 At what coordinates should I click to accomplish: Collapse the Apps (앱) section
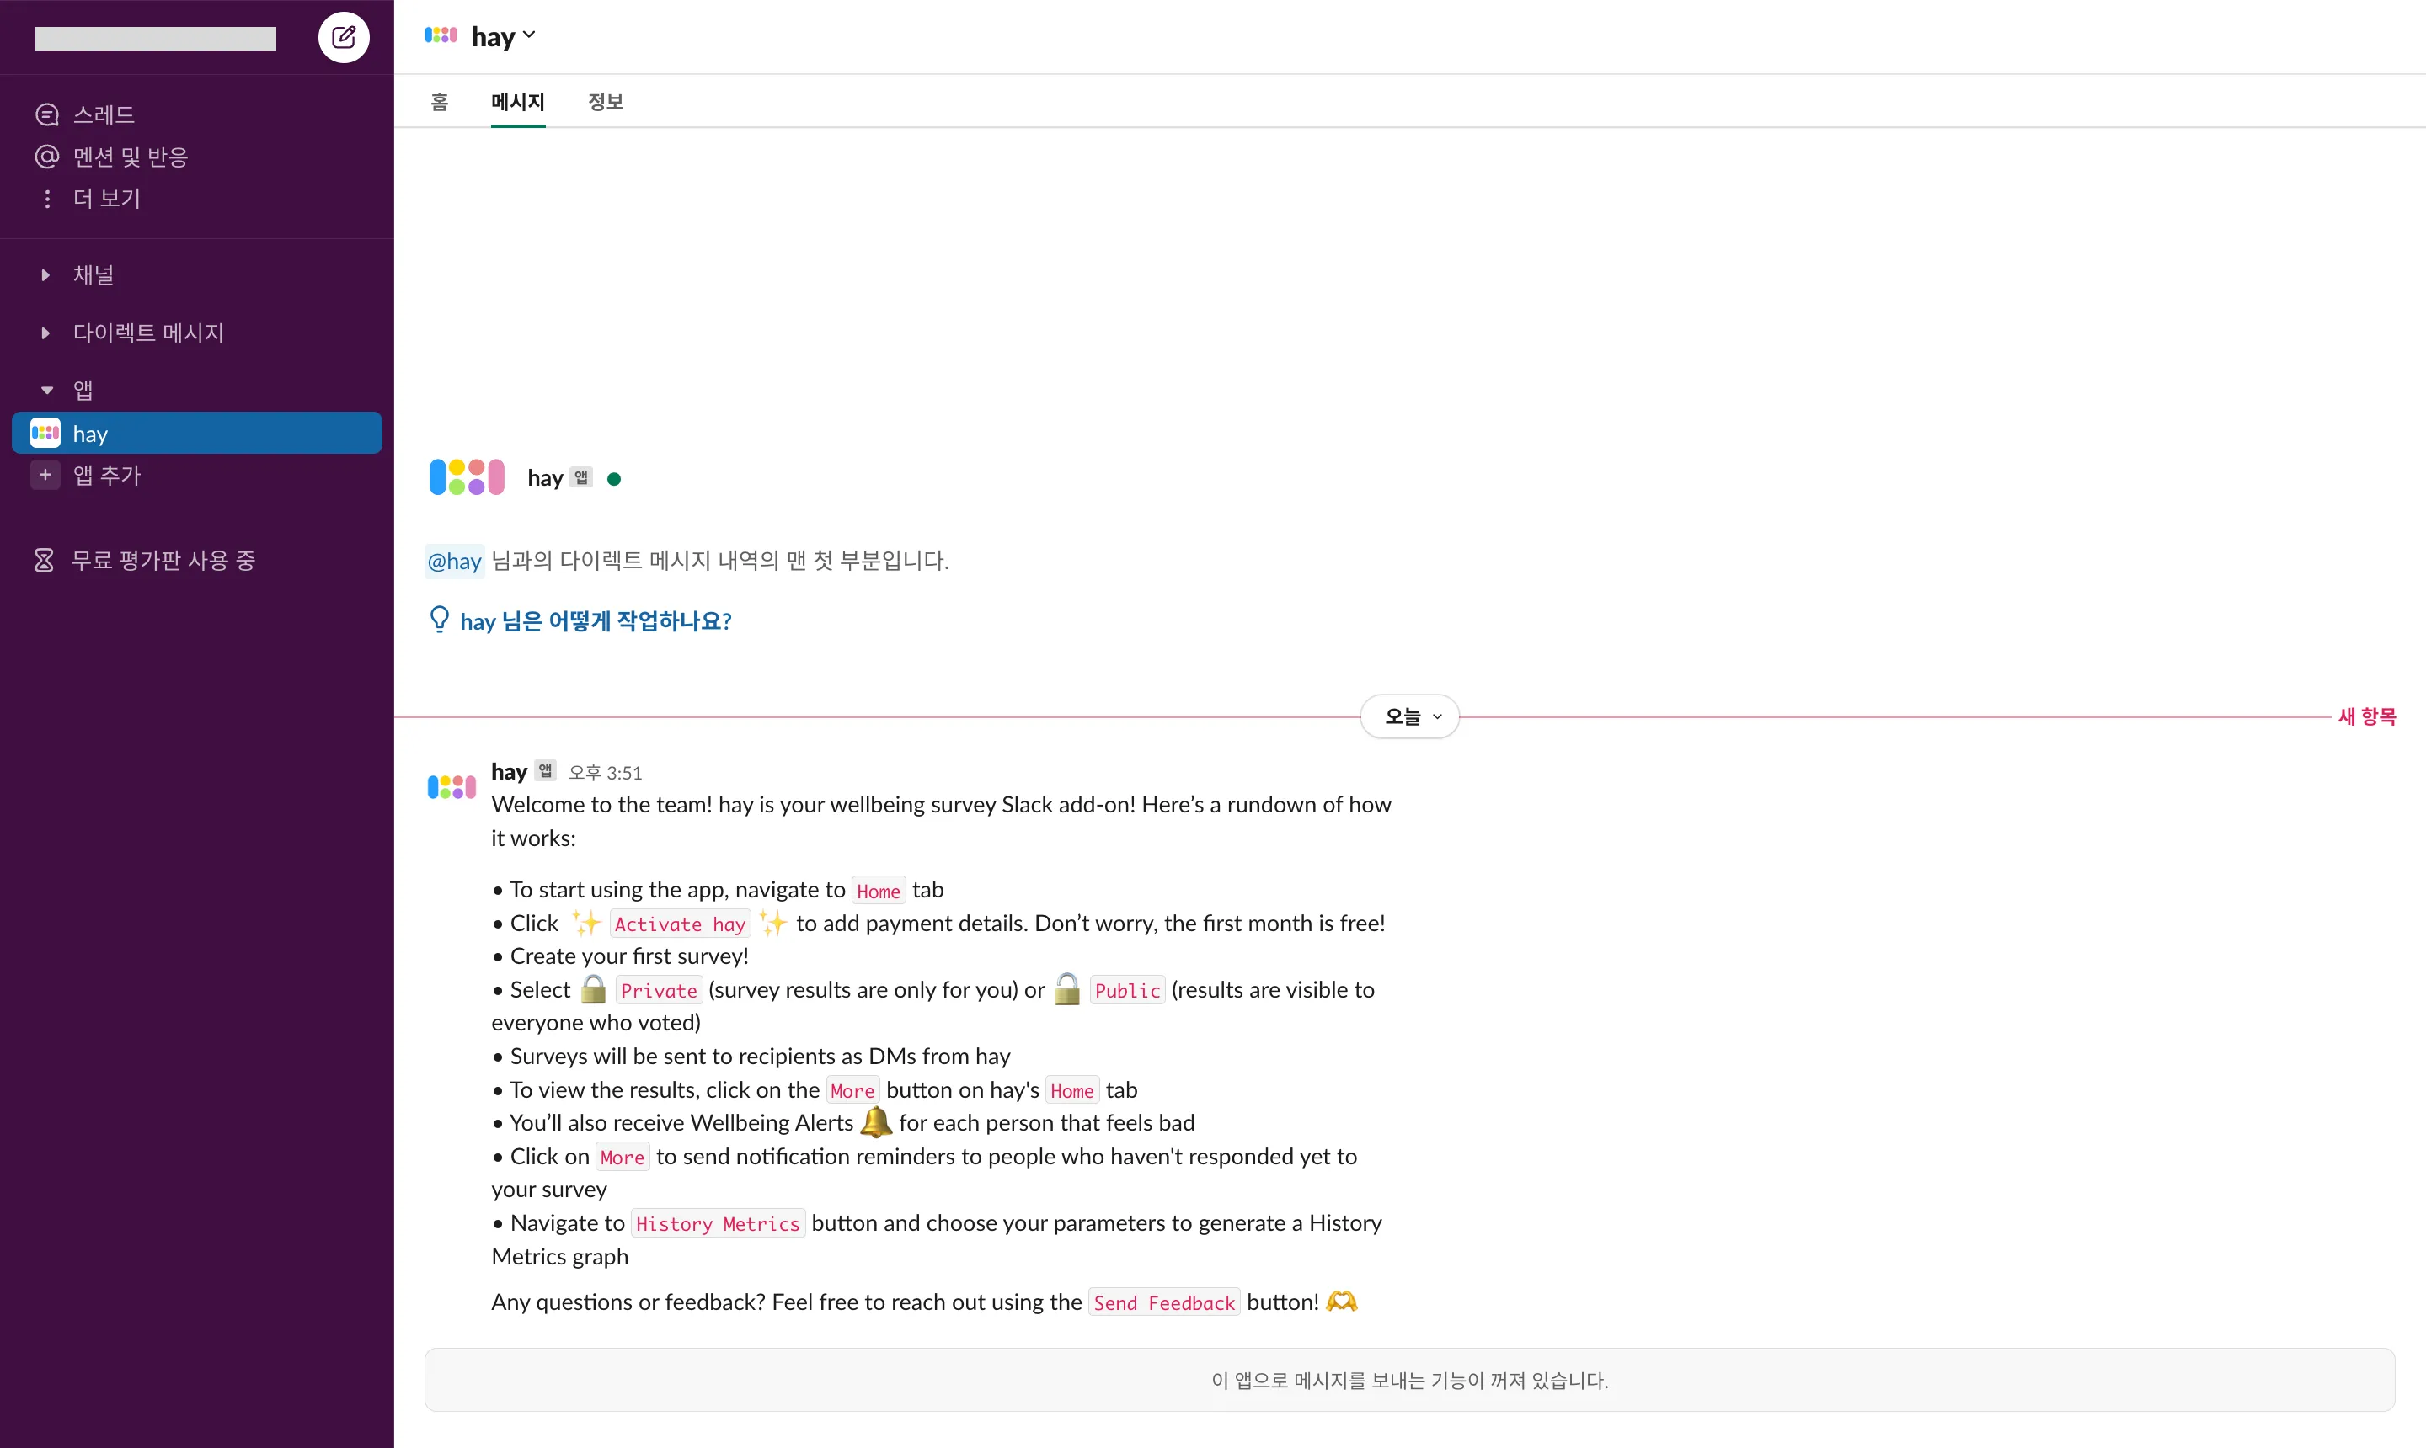click(x=45, y=391)
